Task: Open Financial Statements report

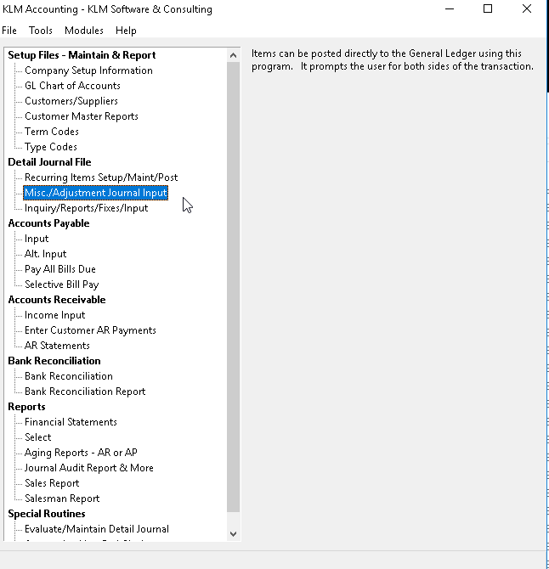Action: [71, 422]
